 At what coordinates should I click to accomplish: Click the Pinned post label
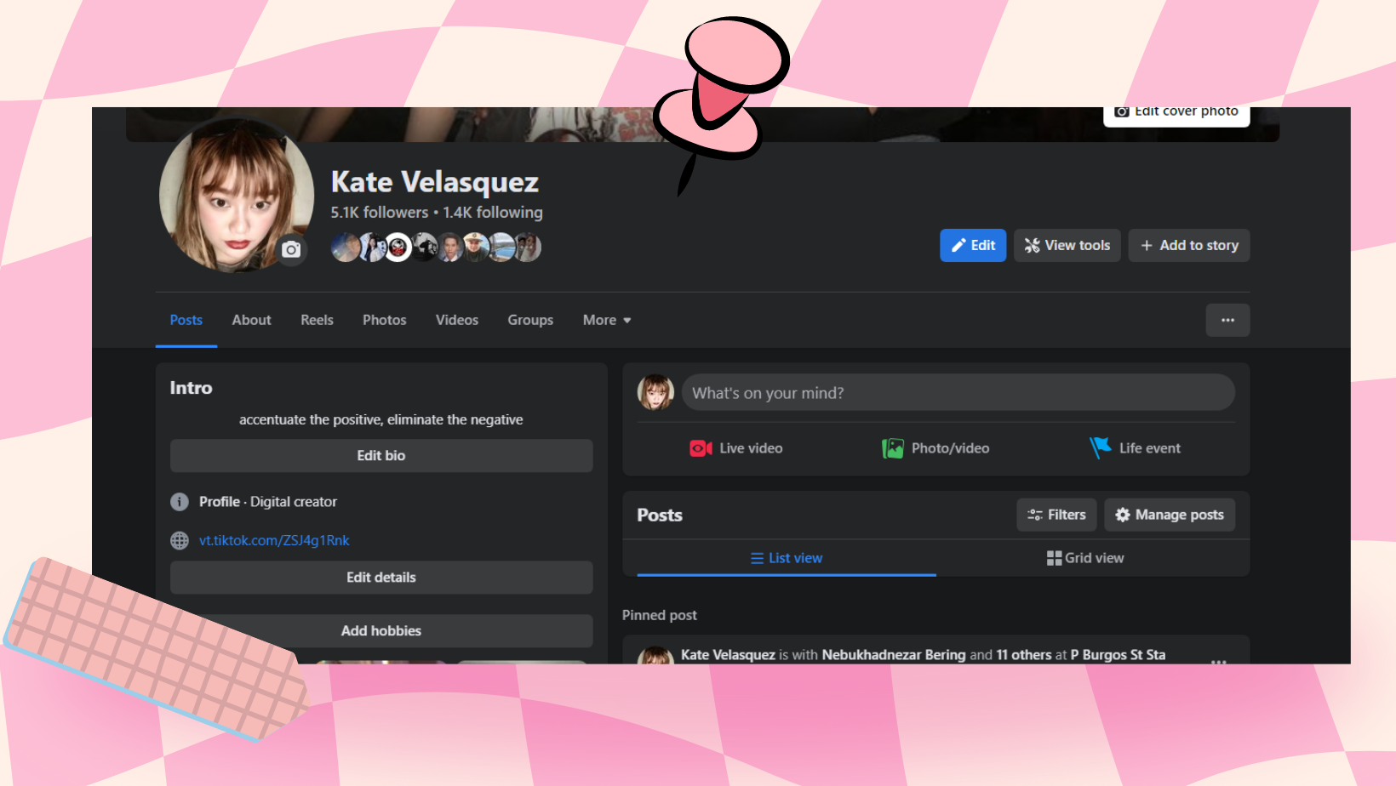pos(660,615)
